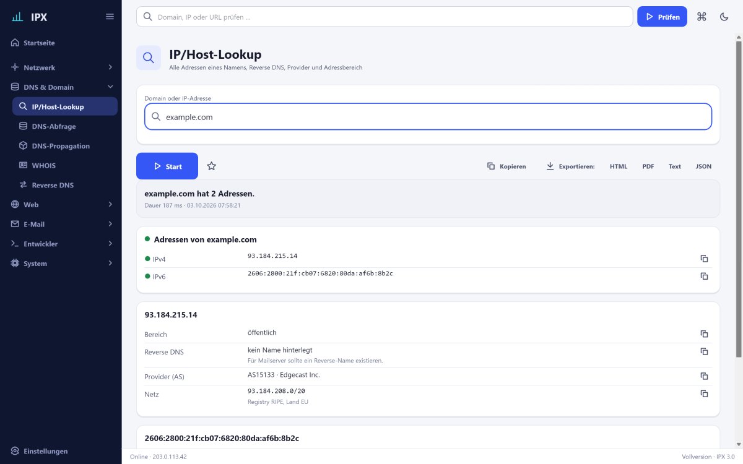The image size is (743, 464).
Task: Copy the Bereich öffentlich value
Action: [704, 334]
